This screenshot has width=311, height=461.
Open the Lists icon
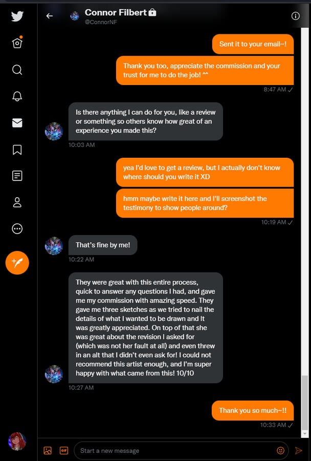pyautogui.click(x=17, y=176)
